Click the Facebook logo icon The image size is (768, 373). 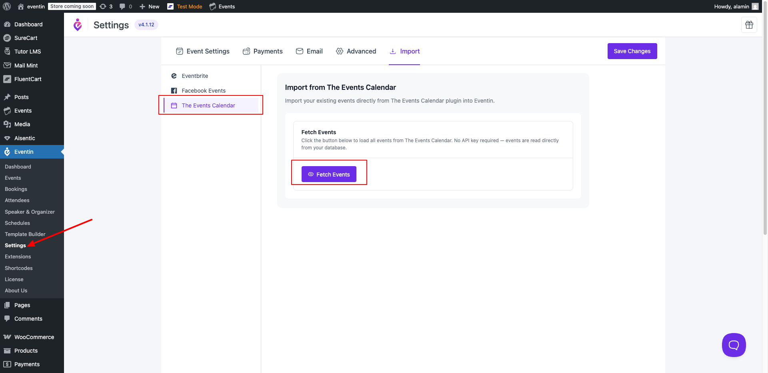pyautogui.click(x=174, y=91)
